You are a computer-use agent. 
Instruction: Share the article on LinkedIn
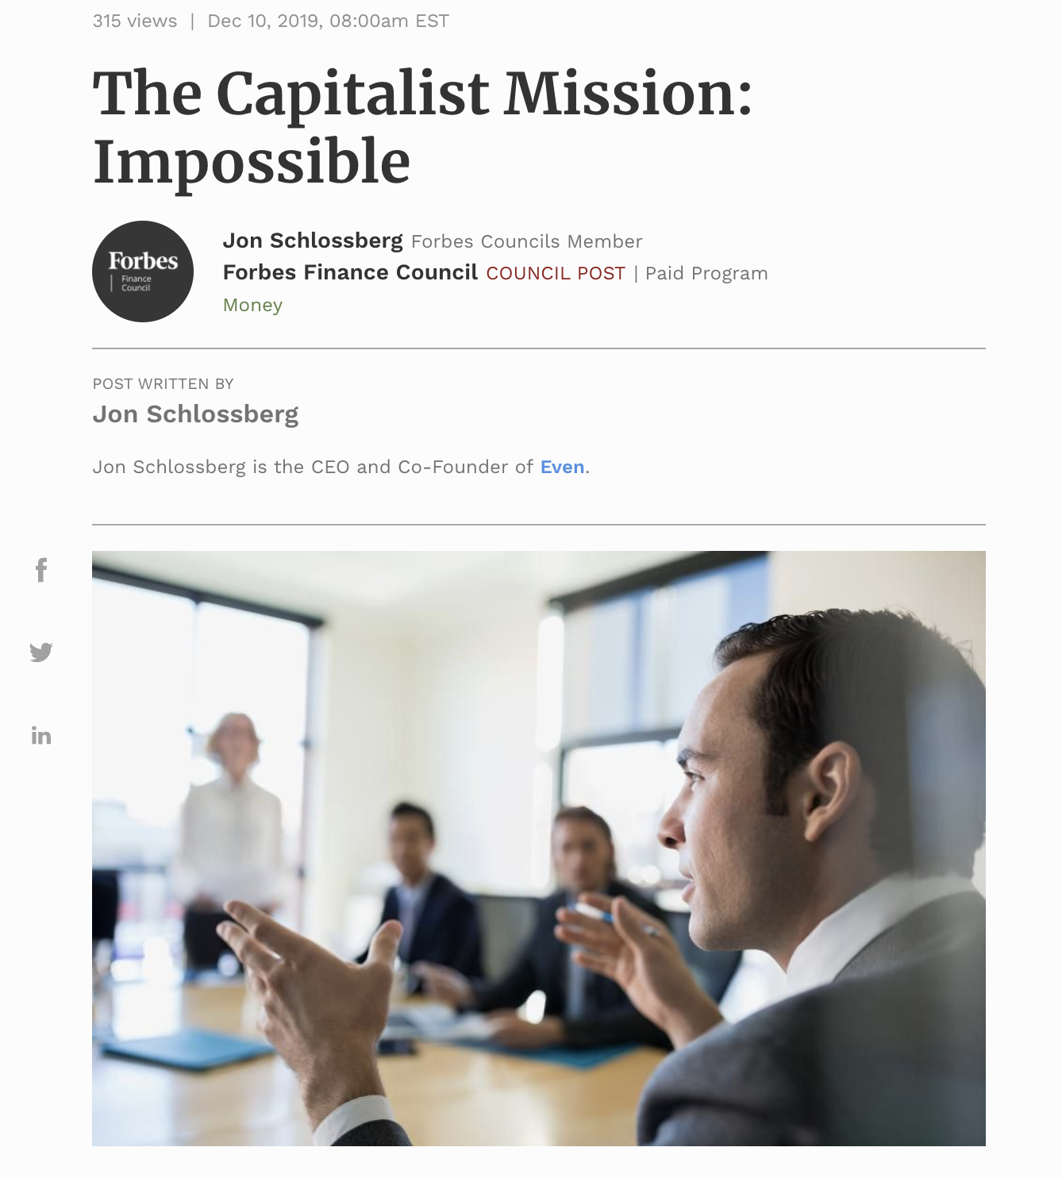click(41, 736)
